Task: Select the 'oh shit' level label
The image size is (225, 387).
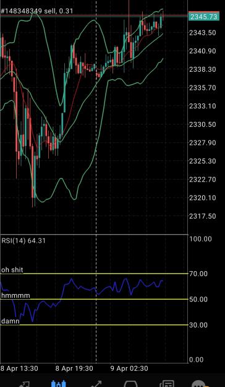Action: point(12,270)
